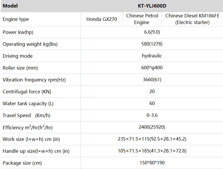Click the Chinese Diesel KM186FE cell

coord(192,19)
